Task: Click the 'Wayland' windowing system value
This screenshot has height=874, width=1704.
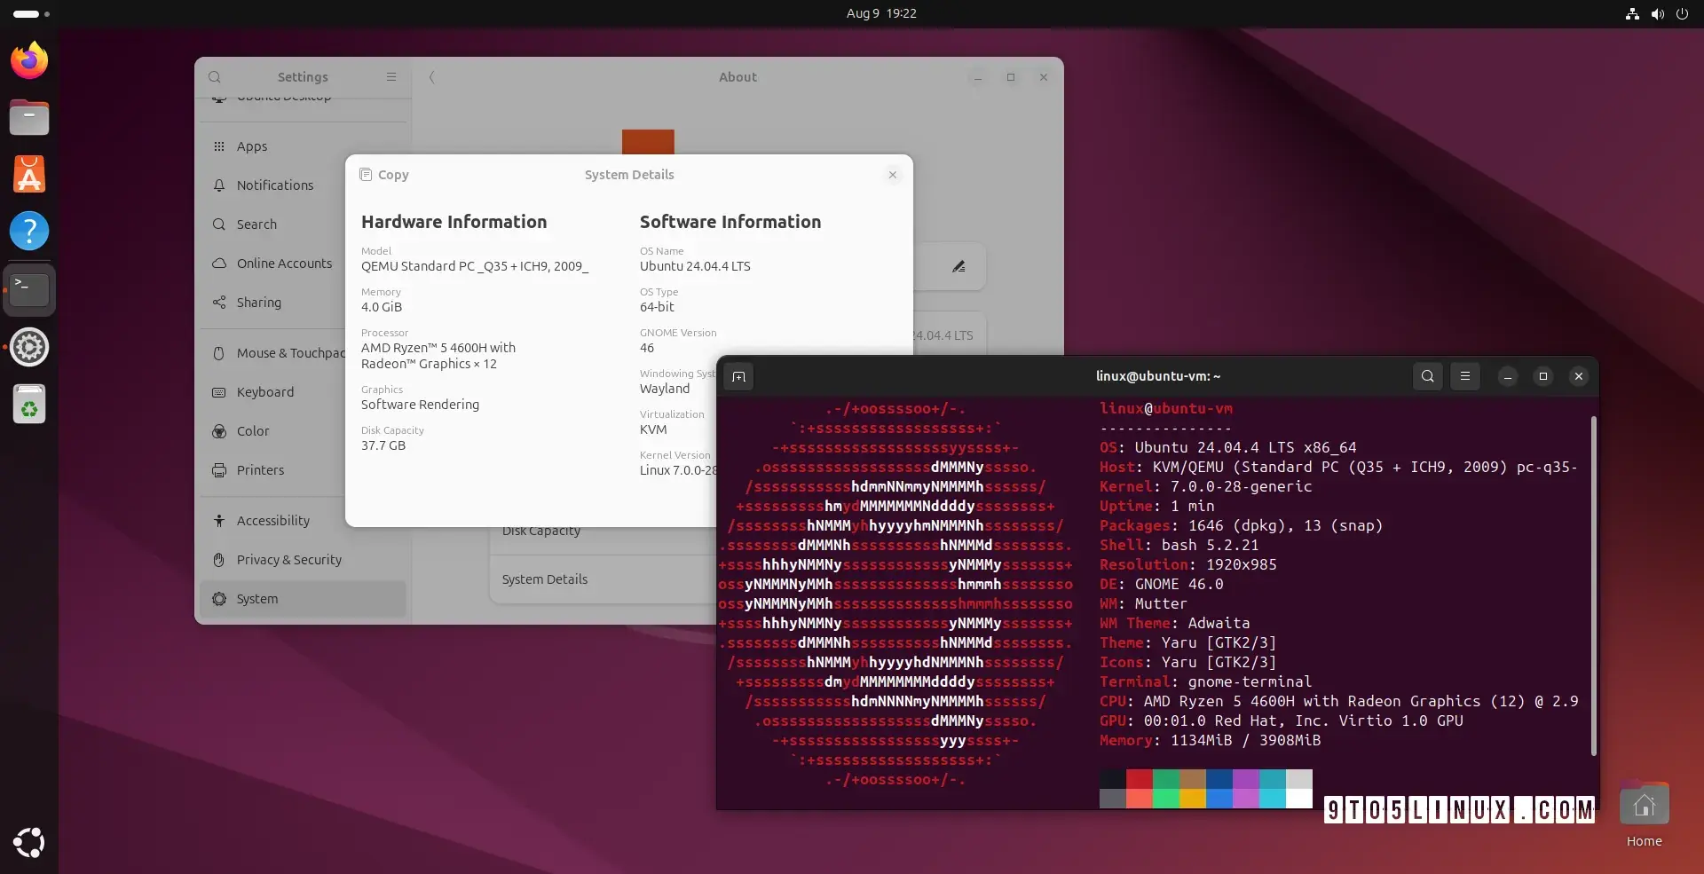Action: tap(665, 389)
